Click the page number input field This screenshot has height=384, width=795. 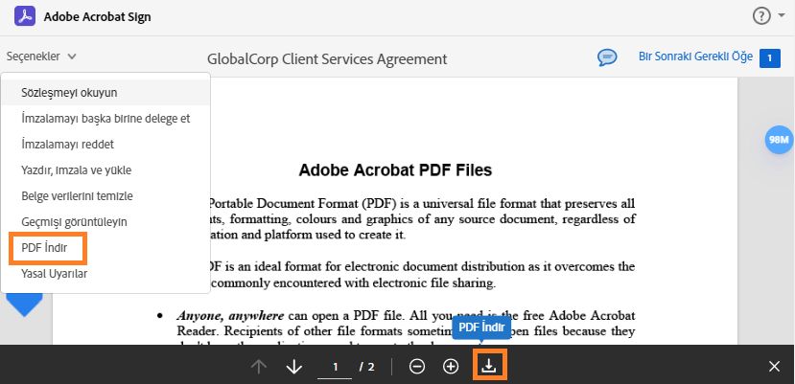pos(335,368)
